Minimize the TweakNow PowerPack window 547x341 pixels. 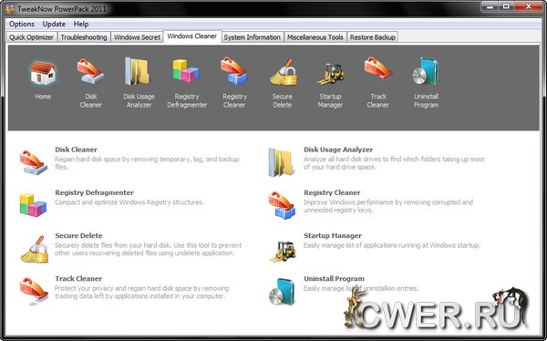pyautogui.click(x=489, y=6)
